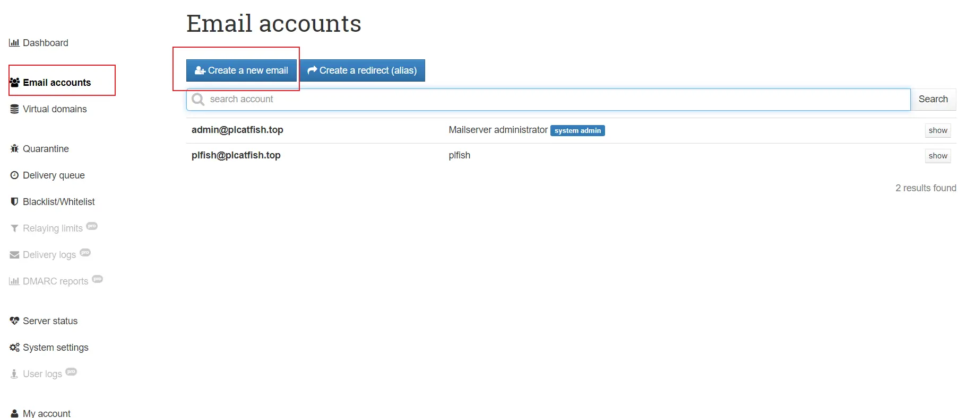Open User logs
Viewport: 958px width, 418px height.
pos(43,374)
